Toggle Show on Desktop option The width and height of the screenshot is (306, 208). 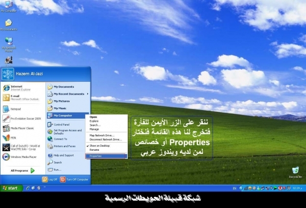click(107, 146)
